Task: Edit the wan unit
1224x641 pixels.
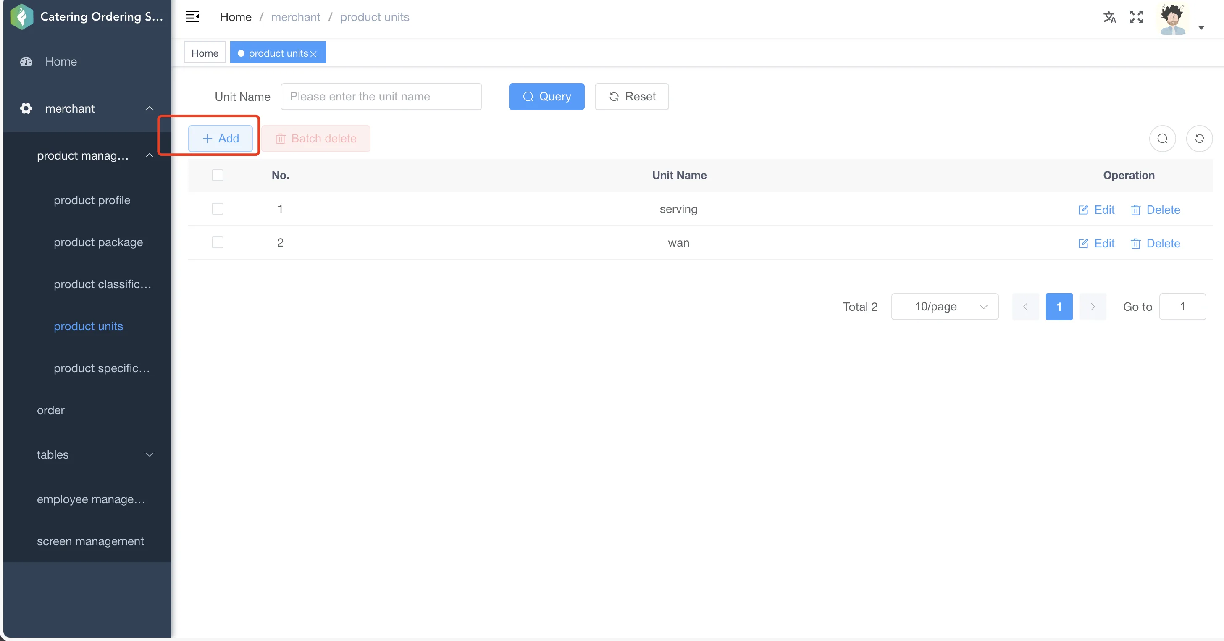Action: click(x=1096, y=243)
